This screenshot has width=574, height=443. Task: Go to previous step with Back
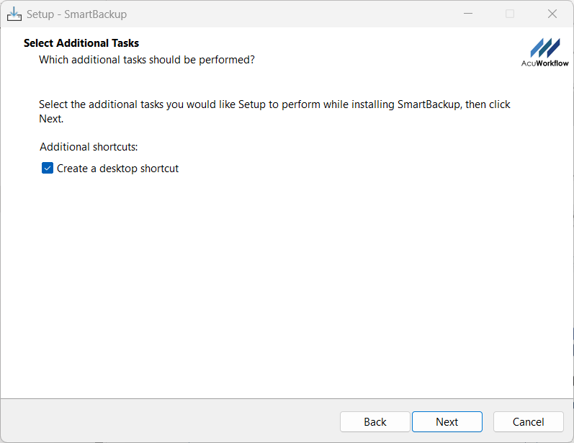(375, 422)
